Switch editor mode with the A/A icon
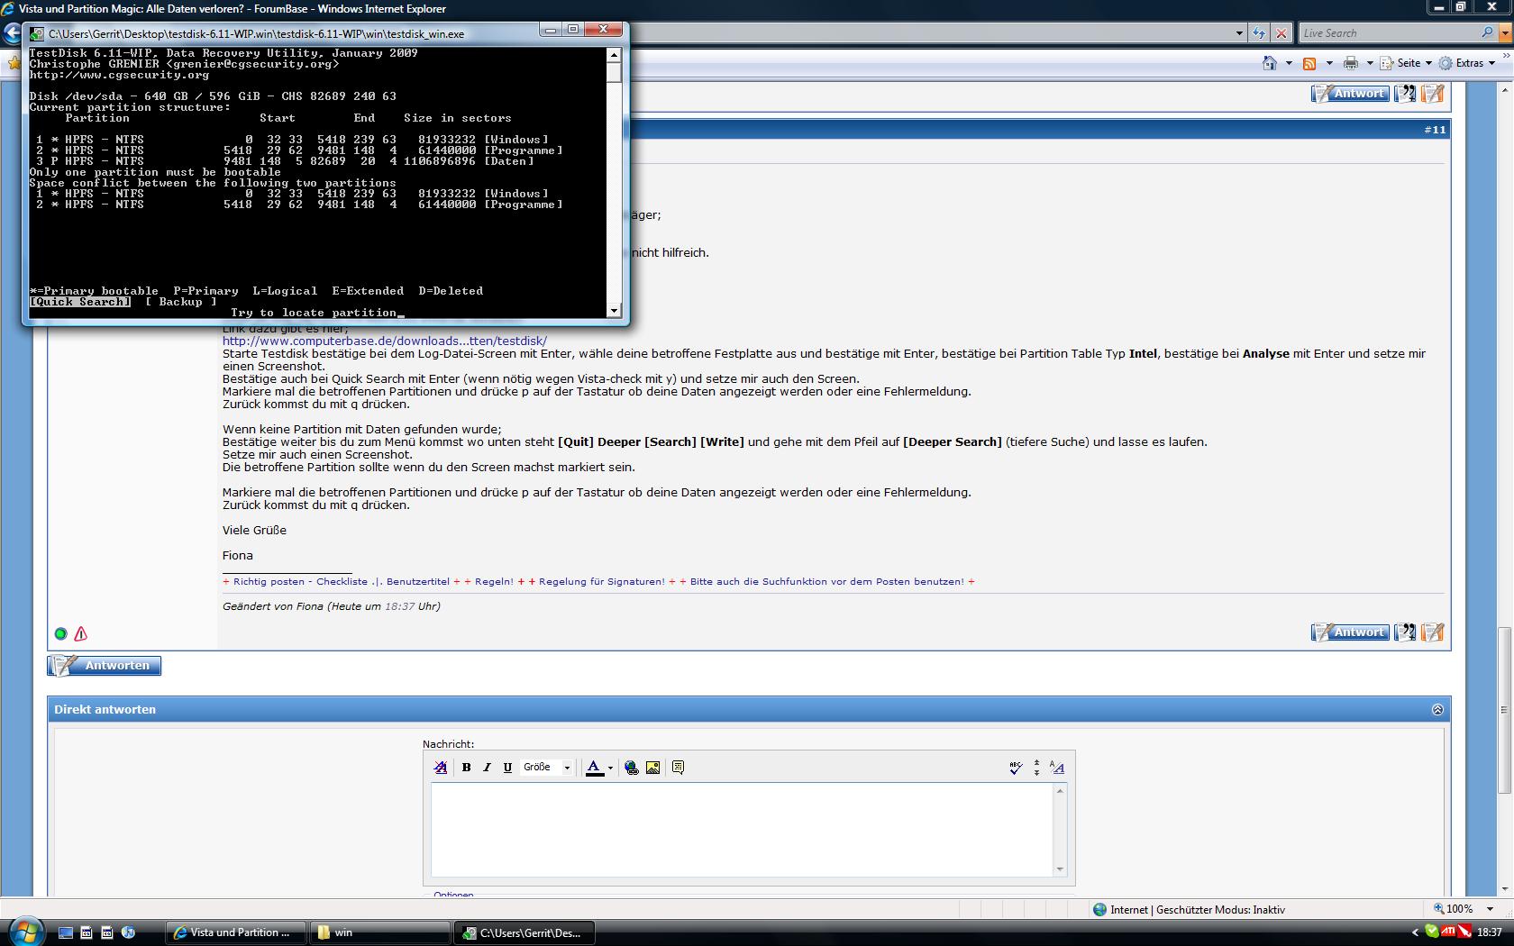This screenshot has width=1514, height=946. [x=1057, y=768]
